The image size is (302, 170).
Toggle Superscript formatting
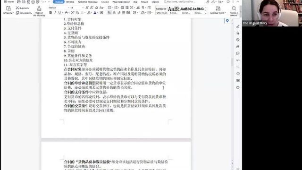73,13
